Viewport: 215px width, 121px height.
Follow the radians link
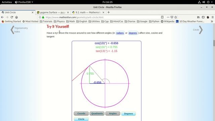pos(120,33)
